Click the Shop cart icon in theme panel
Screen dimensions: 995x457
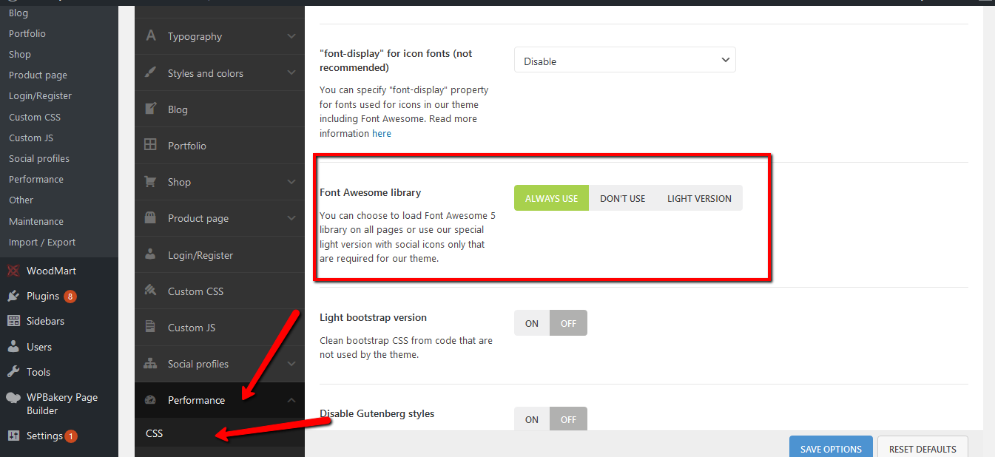[151, 181]
